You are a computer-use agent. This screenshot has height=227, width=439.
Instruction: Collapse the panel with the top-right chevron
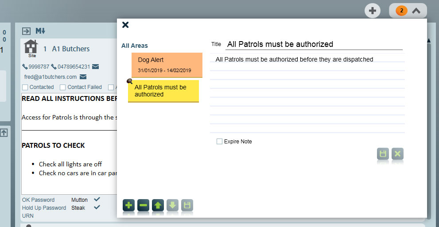click(416, 11)
